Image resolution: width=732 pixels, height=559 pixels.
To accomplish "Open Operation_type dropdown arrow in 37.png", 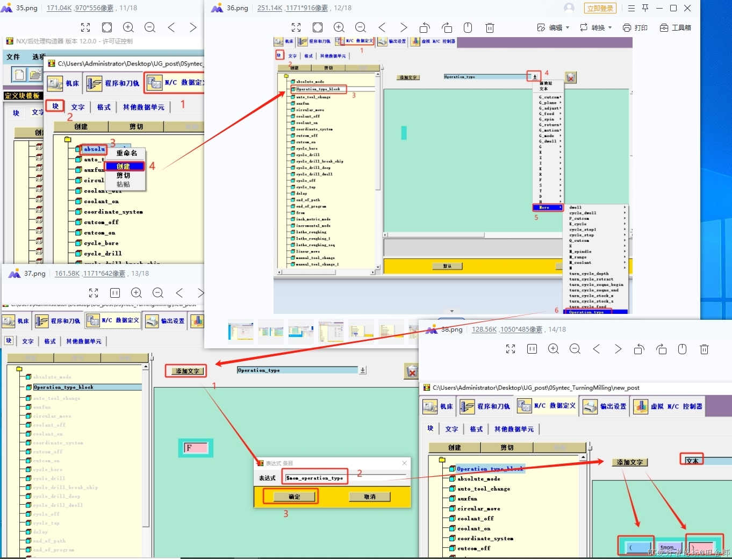I will point(363,370).
